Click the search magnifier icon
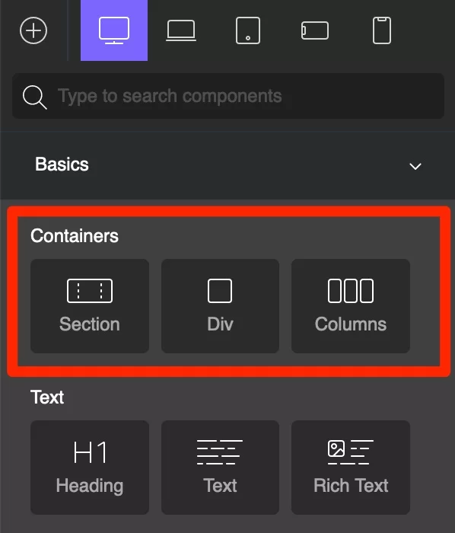The image size is (455, 533). click(x=35, y=97)
